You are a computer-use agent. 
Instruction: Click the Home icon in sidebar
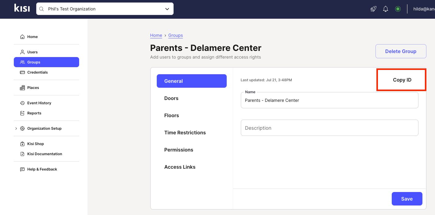22,37
